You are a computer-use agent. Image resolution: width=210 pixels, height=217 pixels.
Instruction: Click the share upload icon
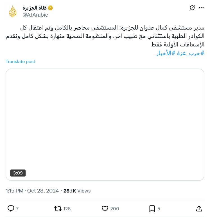[x=199, y=209]
